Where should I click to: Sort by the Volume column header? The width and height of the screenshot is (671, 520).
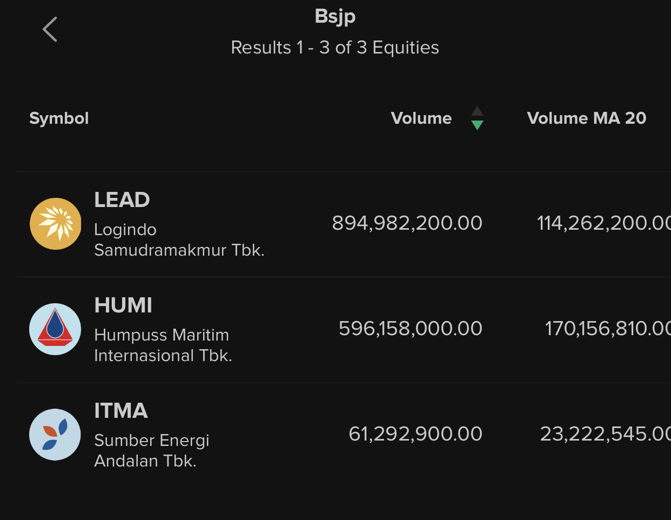421,118
